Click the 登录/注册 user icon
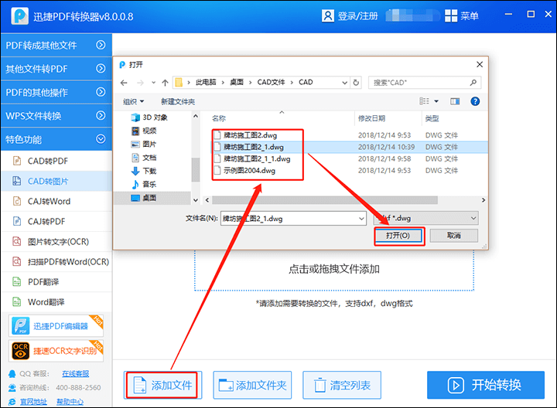557x408 pixels. coord(327,16)
